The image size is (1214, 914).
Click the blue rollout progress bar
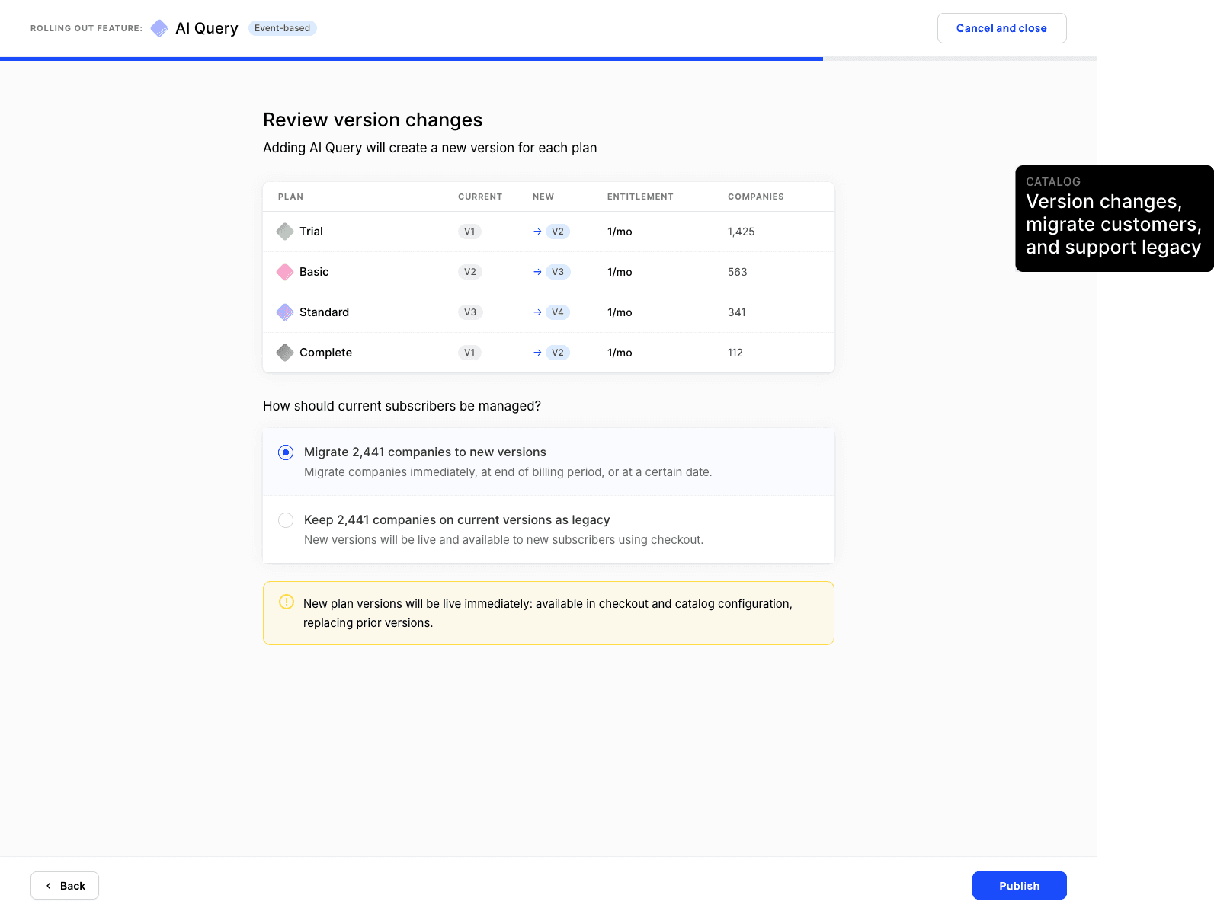click(x=412, y=59)
